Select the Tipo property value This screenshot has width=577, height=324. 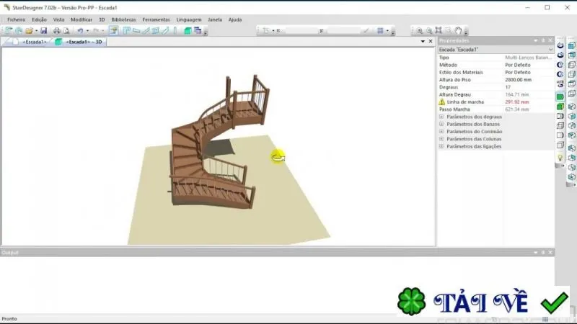[x=529, y=58]
